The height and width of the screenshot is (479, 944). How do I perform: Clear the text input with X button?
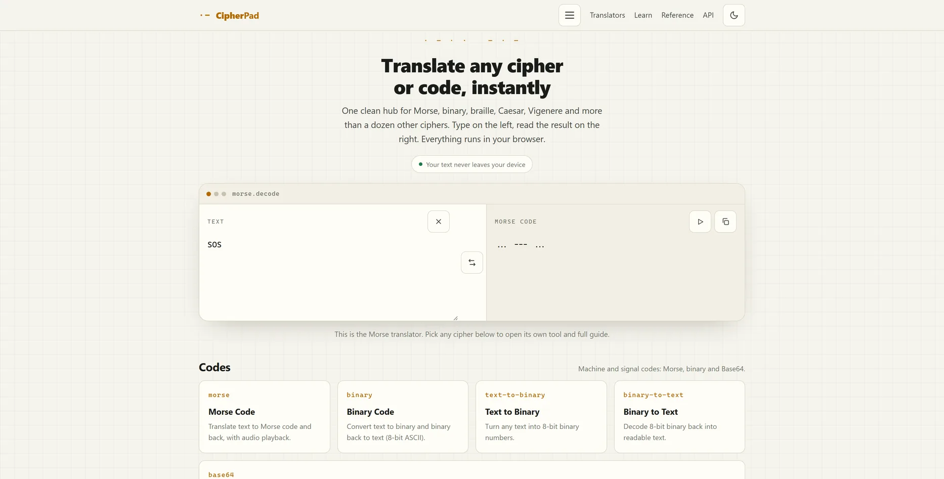click(x=439, y=222)
